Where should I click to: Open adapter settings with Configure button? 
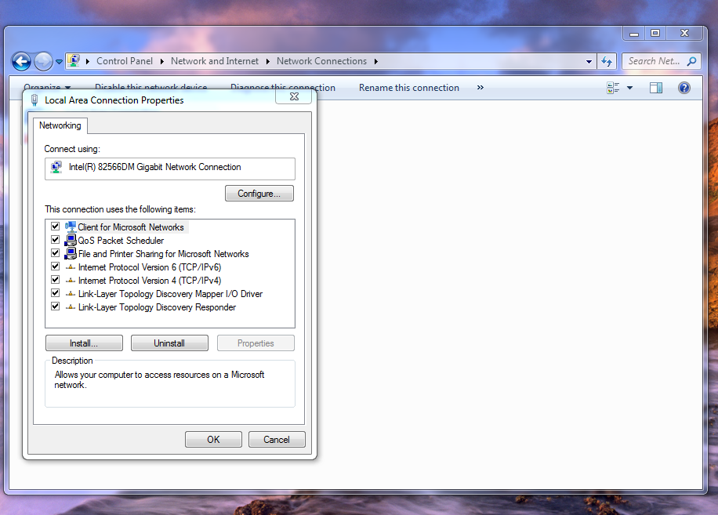[x=259, y=194]
